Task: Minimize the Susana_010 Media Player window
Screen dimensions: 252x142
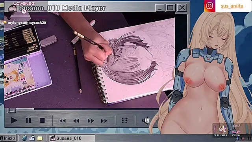Action: pyautogui.click(x=160, y=7)
